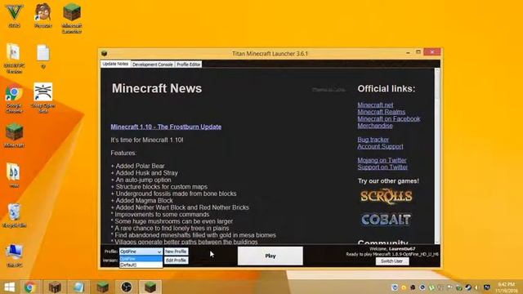
Task: Click the 'Minecraft News' heading
Action: coord(157,88)
